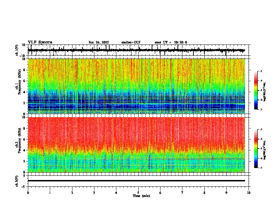Select the date label "Jan. 26, 2025"
The height and width of the screenshot is (216, 280).
point(99,42)
